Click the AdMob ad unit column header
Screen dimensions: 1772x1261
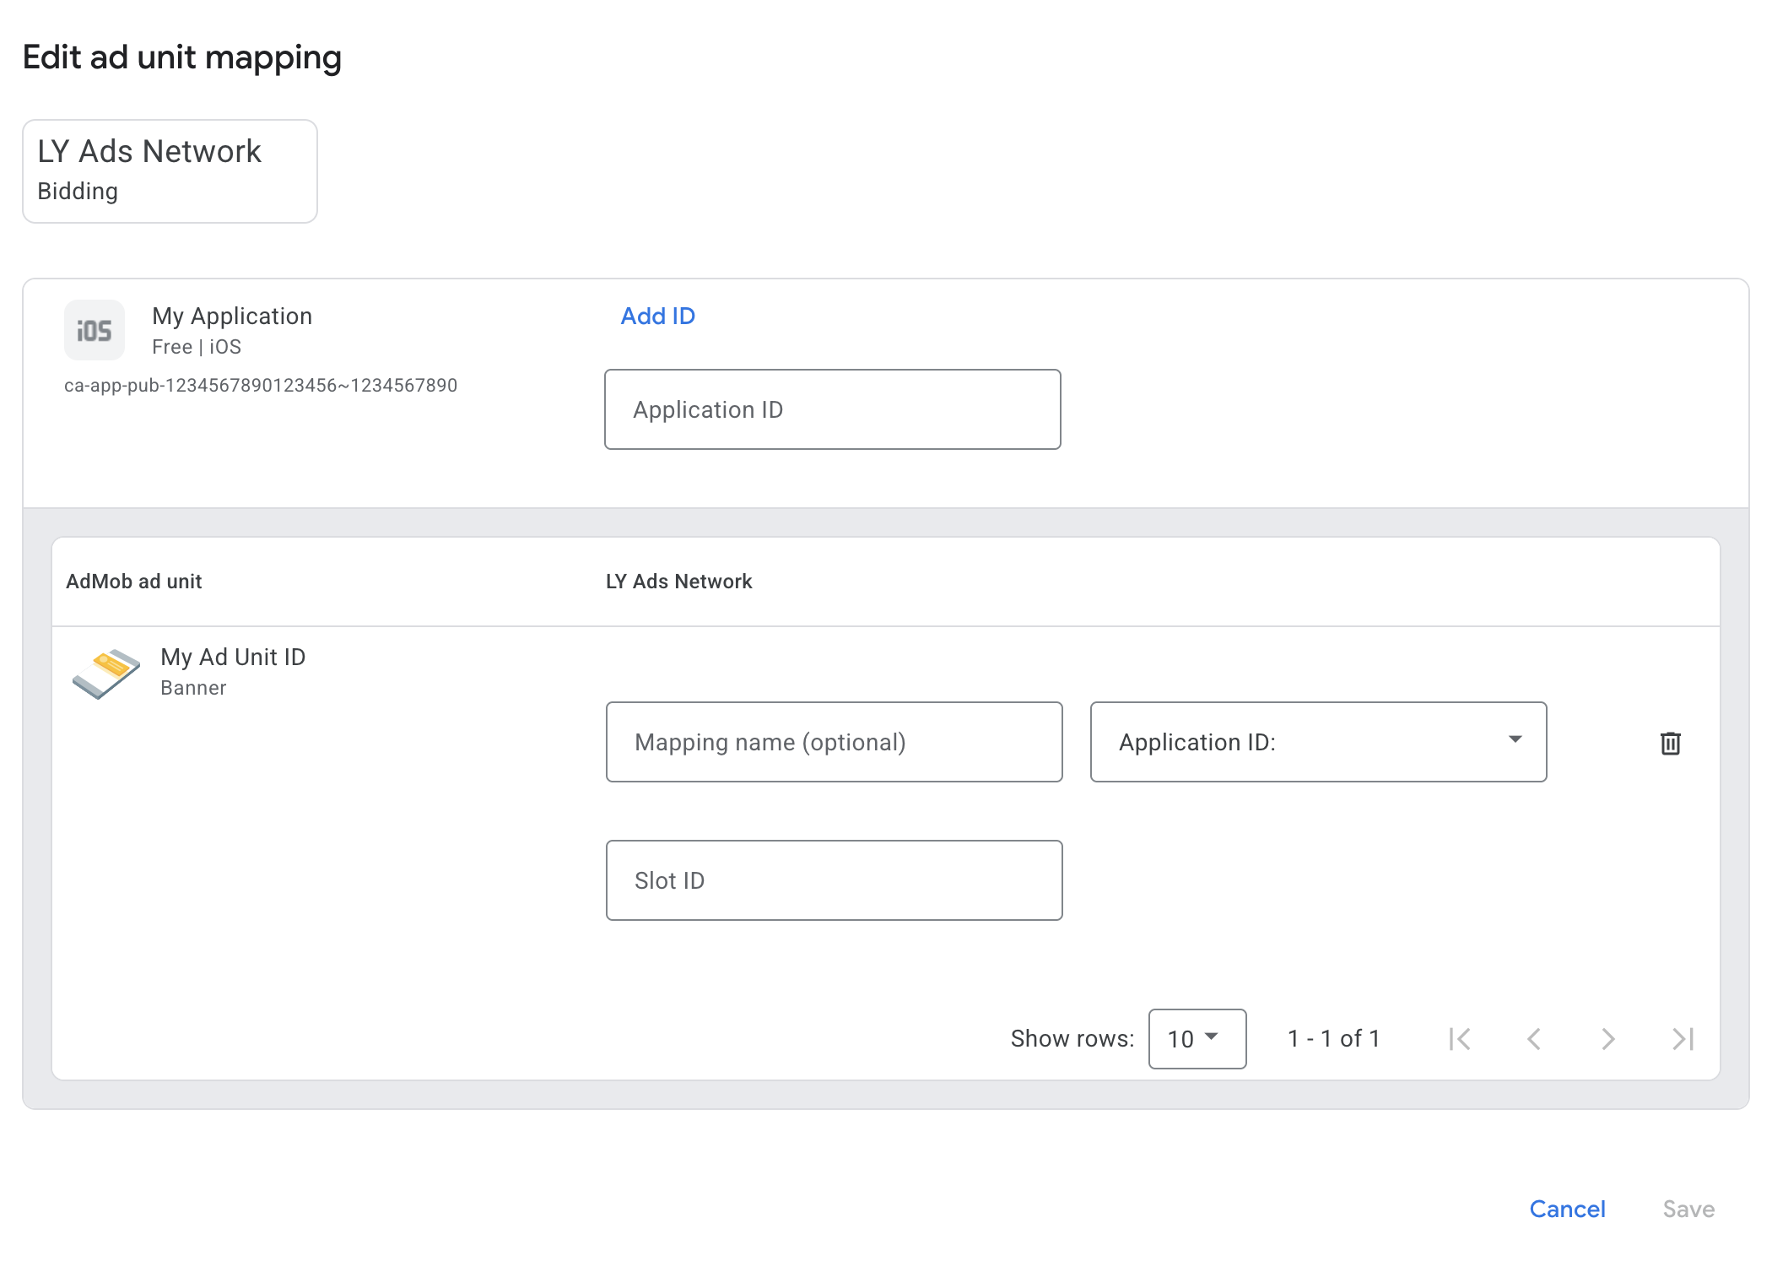point(134,582)
